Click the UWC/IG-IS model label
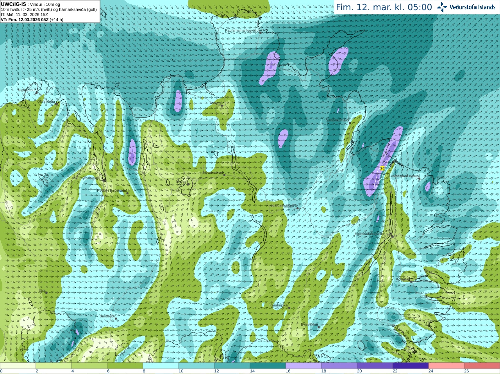 pyautogui.click(x=13, y=4)
